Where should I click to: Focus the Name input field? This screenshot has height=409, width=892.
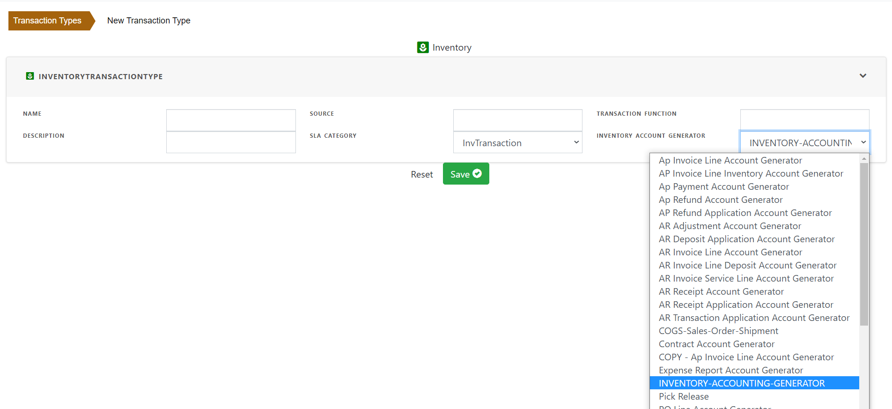231,120
